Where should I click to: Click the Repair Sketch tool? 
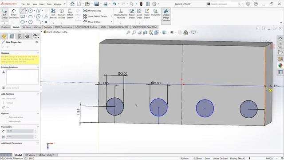coord(132,14)
